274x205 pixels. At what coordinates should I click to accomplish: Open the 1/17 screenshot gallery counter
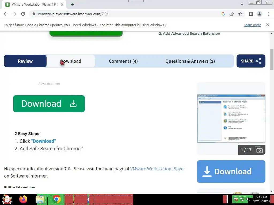point(252,150)
